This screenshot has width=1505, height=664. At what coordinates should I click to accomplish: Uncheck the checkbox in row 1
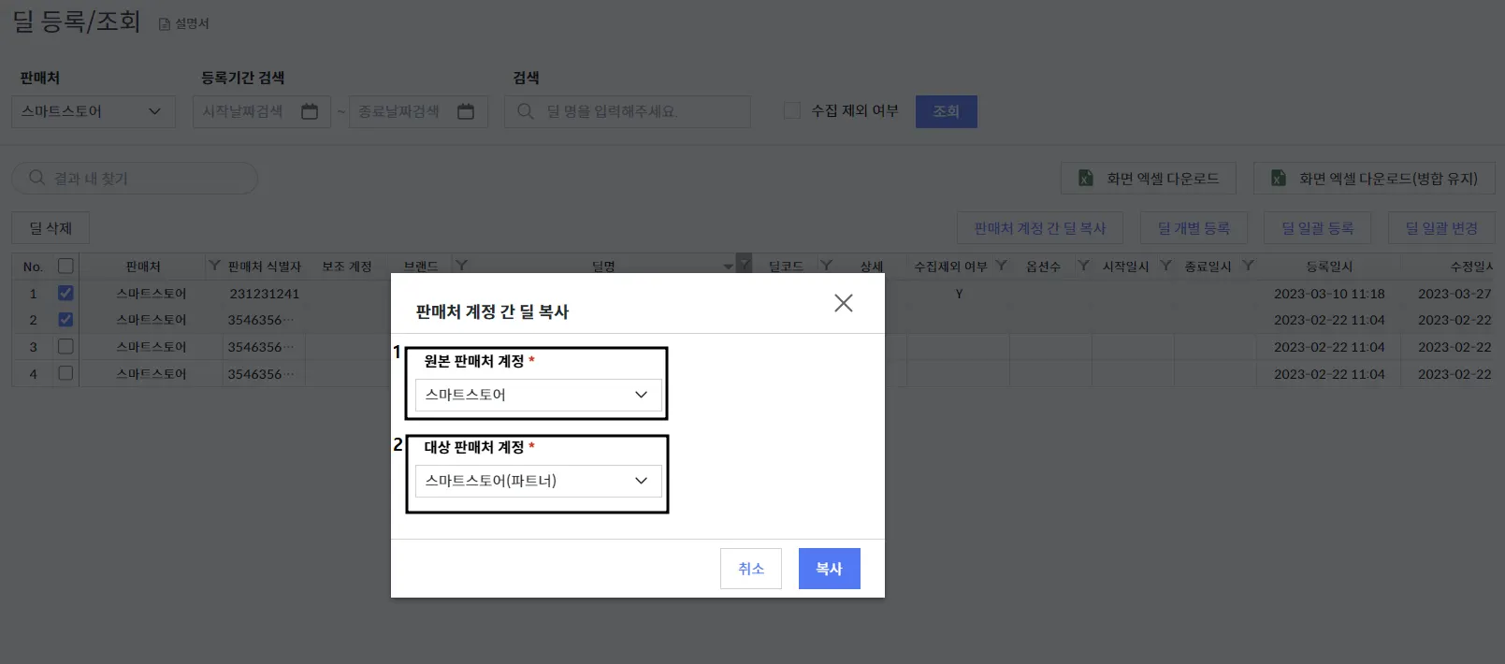(65, 293)
